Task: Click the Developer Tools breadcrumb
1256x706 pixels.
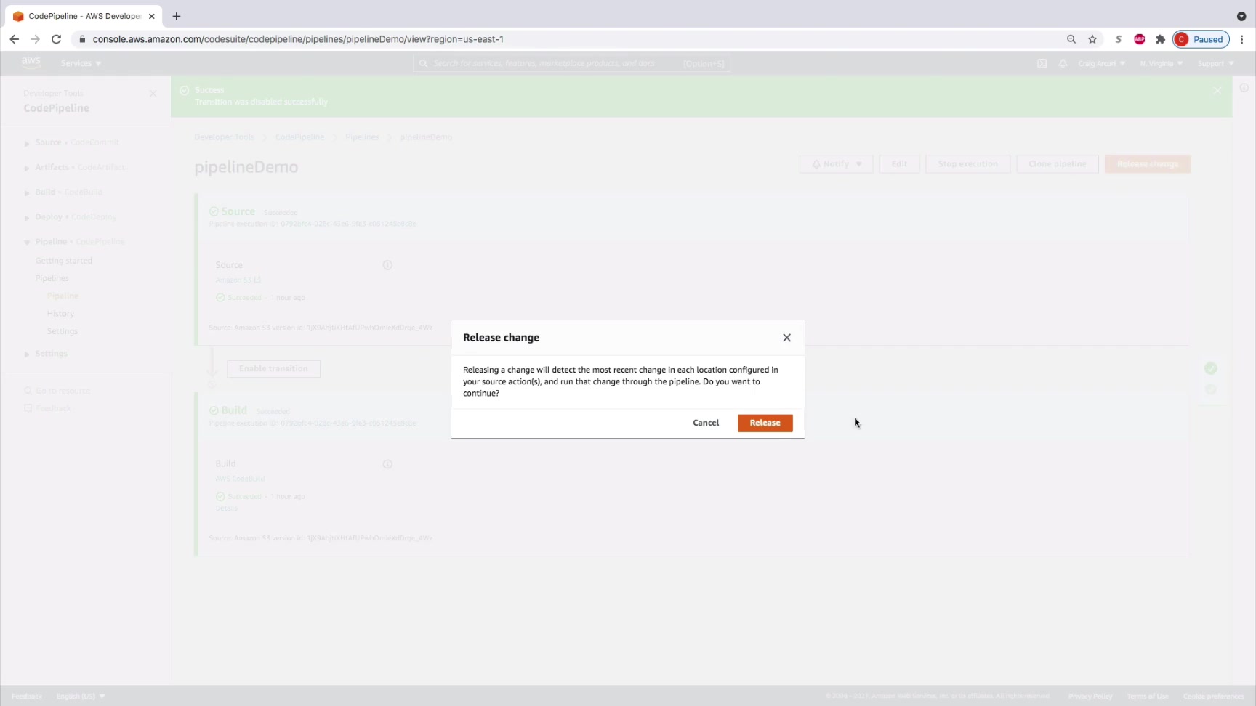Action: tap(224, 137)
